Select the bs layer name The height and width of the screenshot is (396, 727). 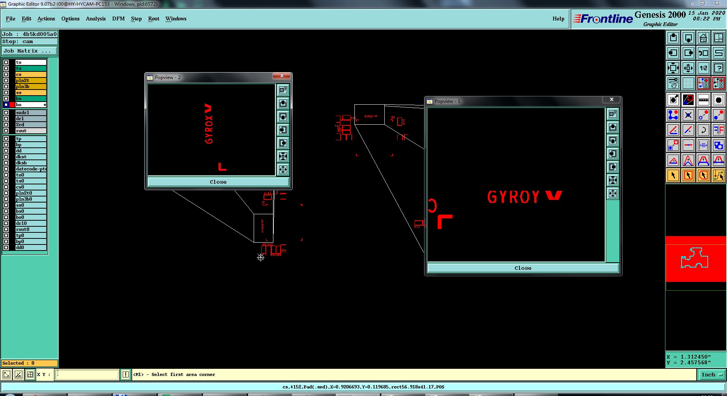(x=31, y=99)
